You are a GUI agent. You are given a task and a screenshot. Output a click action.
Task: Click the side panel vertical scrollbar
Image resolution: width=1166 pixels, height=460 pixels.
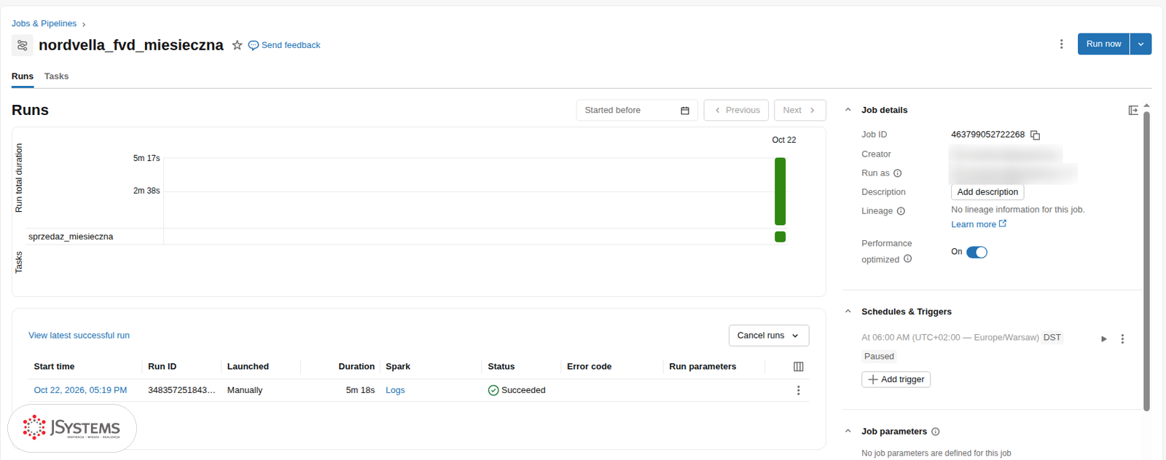click(x=1146, y=261)
